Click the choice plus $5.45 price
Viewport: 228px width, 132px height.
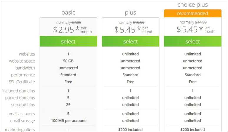[196, 29]
